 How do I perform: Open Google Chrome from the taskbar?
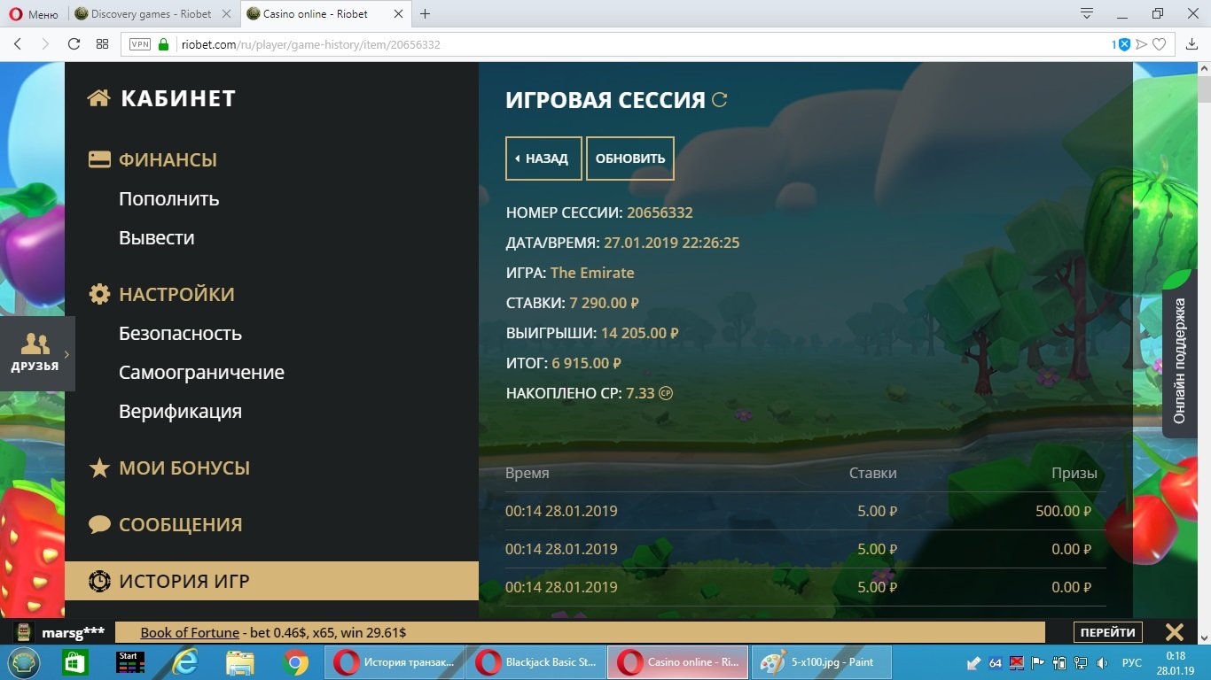click(295, 662)
